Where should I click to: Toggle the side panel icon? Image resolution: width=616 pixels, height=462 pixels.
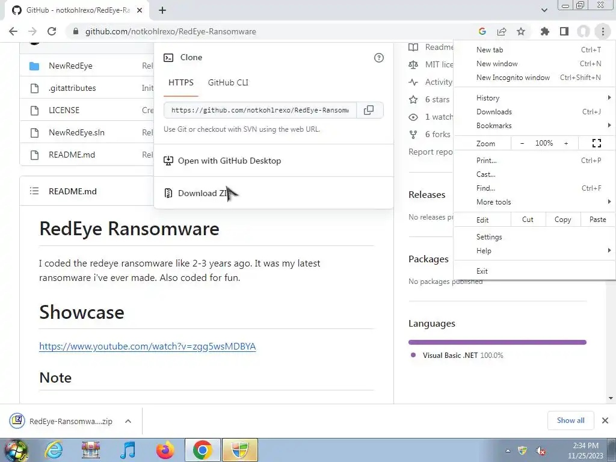(x=564, y=31)
